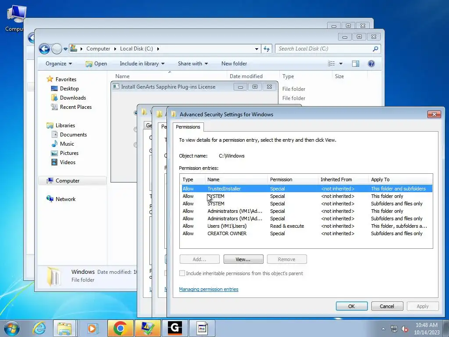The image size is (449, 337).
Task: Open Google Chrome from the taskbar
Action: [x=120, y=328]
